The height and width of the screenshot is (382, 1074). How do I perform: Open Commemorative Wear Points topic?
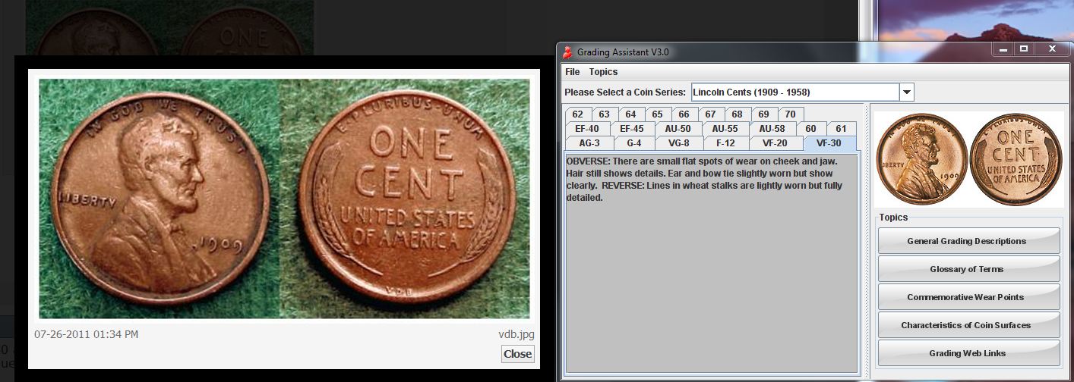968,297
